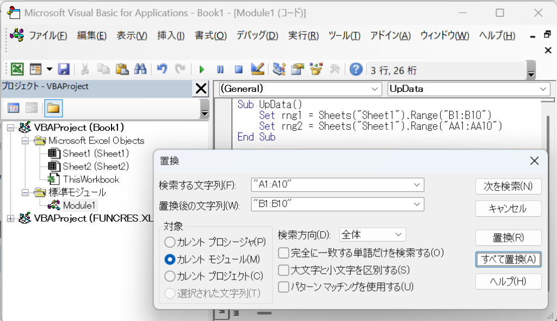Open the デバッグ(D) menu
Viewport: 557px width, 321px height.
click(257, 35)
